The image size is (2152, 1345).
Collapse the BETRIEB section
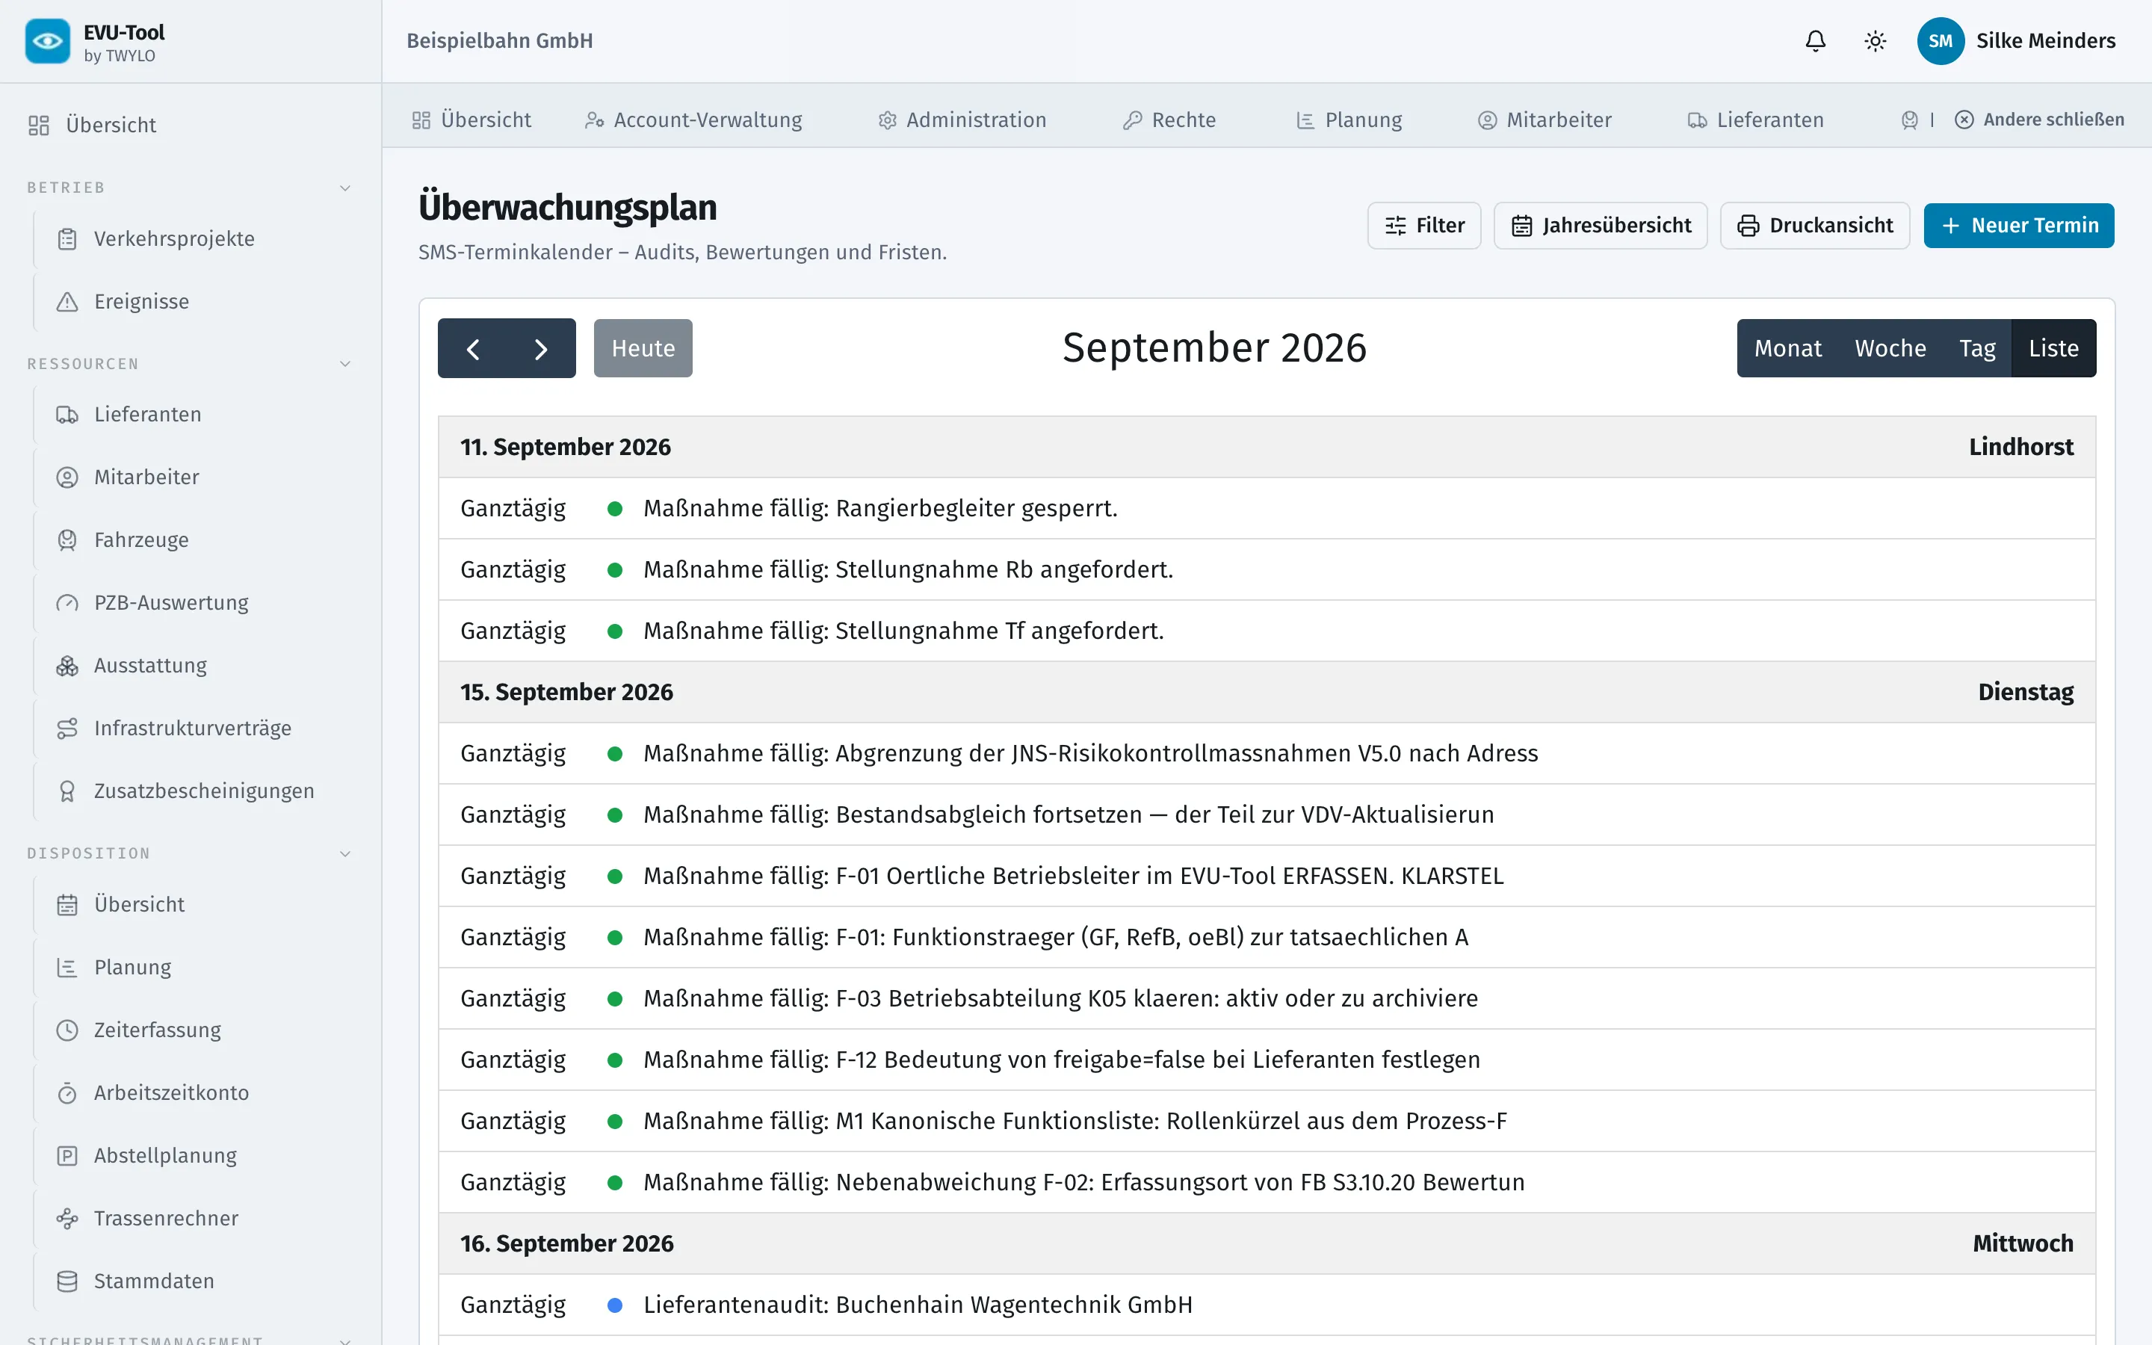pos(345,188)
